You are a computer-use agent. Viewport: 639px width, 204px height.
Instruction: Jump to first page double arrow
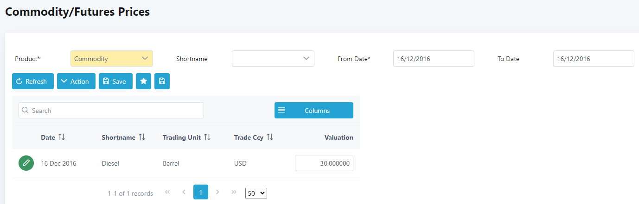tap(167, 192)
